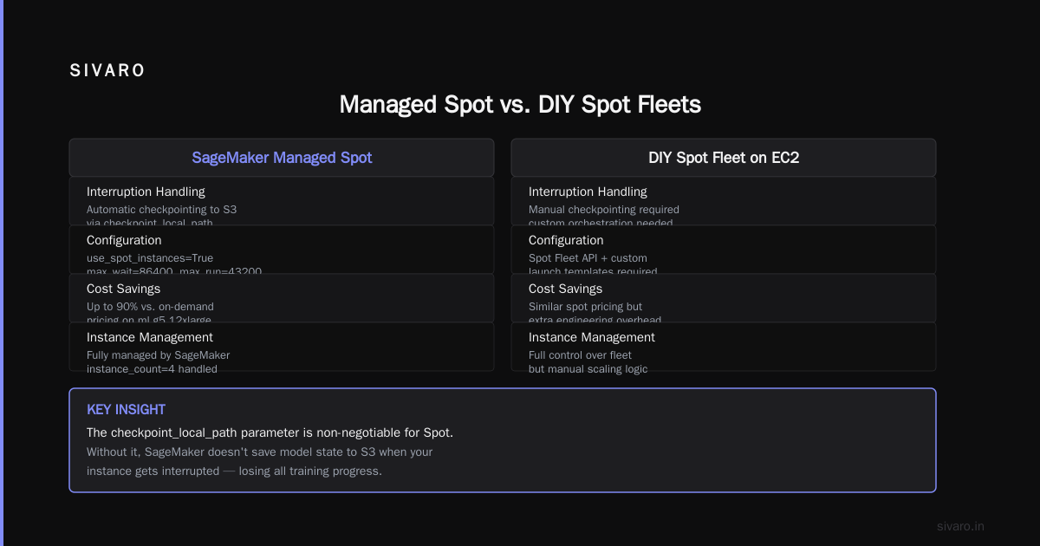Click 'Without it, SageMaker doesn't save model state' line
The width and height of the screenshot is (1040, 546).
[259, 452]
